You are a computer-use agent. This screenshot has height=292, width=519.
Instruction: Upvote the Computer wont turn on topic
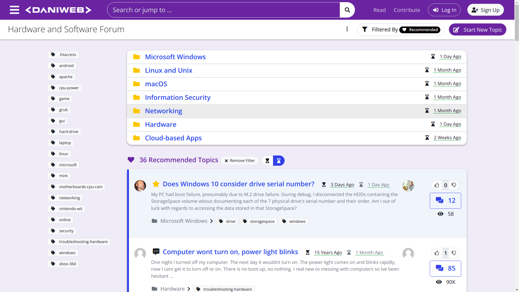[437, 253]
